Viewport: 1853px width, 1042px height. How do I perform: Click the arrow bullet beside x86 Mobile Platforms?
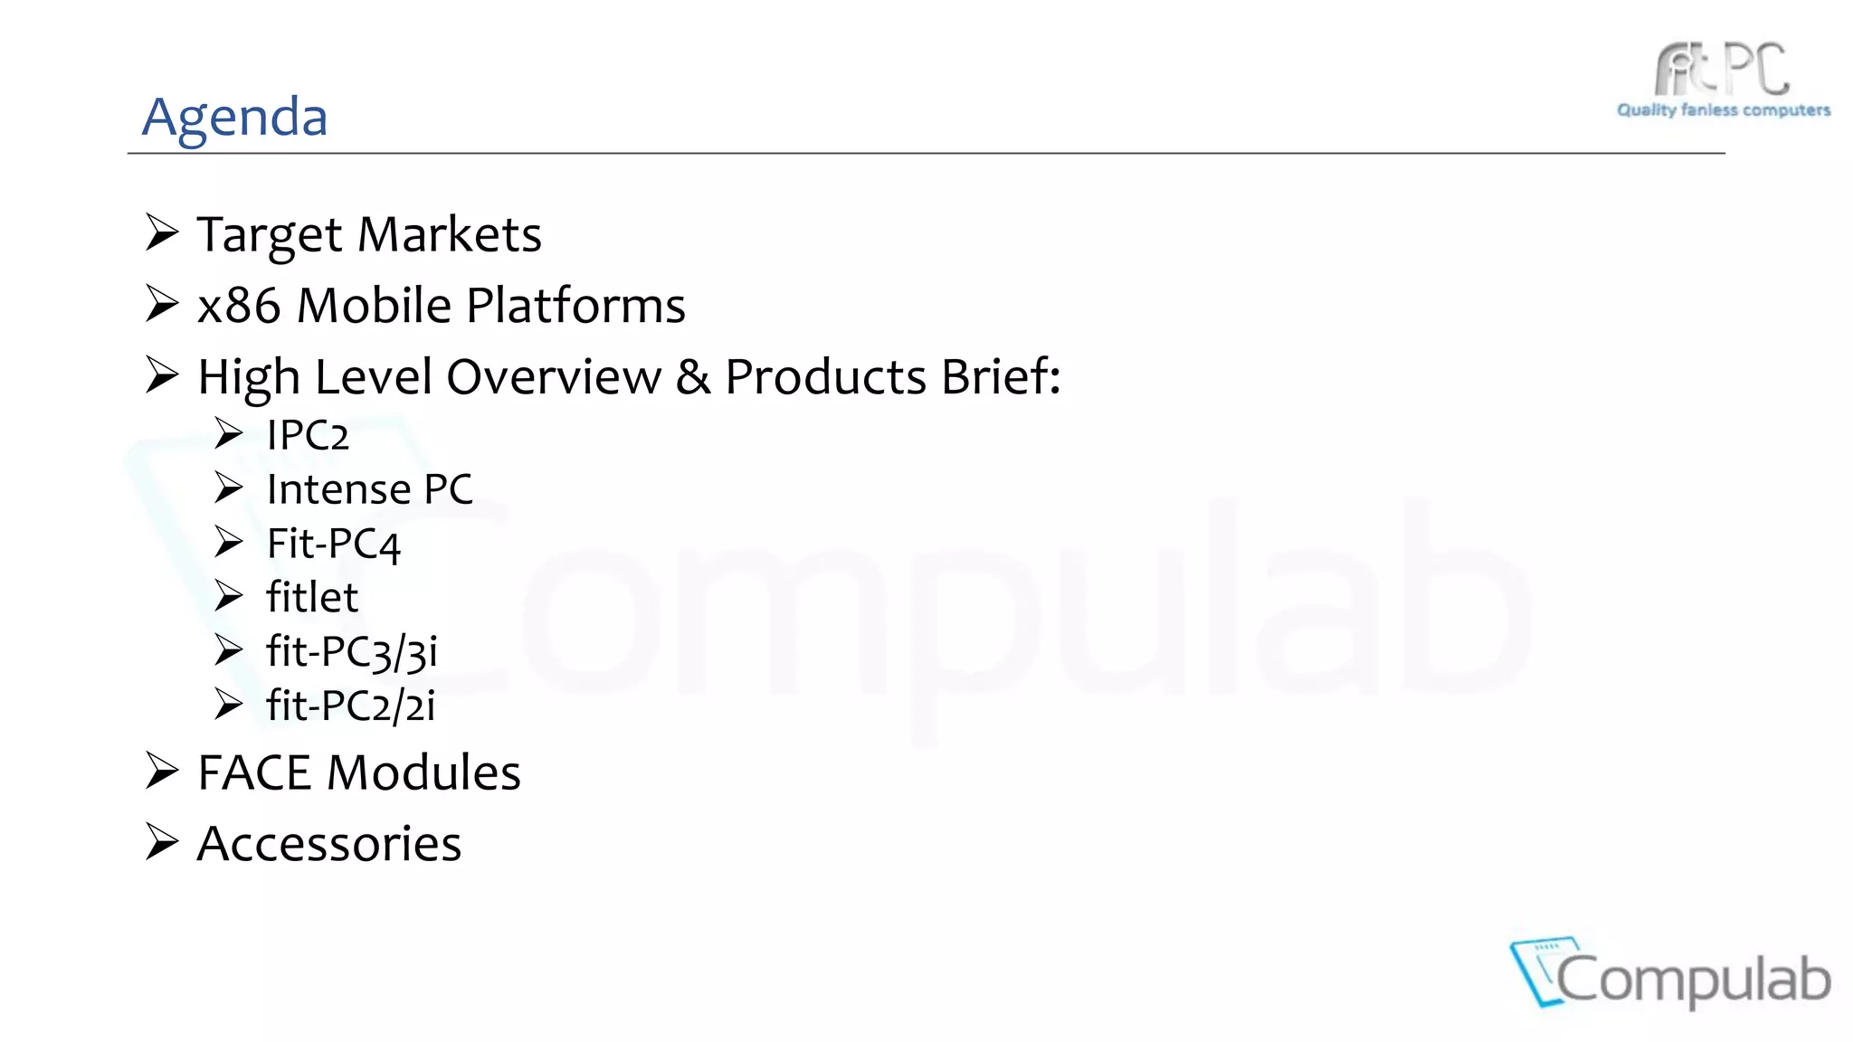[x=162, y=304]
